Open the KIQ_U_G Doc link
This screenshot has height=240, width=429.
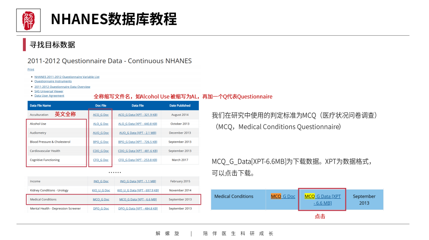tap(101, 190)
